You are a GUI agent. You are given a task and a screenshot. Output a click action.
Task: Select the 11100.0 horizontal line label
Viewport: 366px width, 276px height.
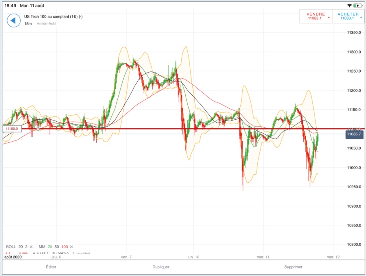(12, 129)
